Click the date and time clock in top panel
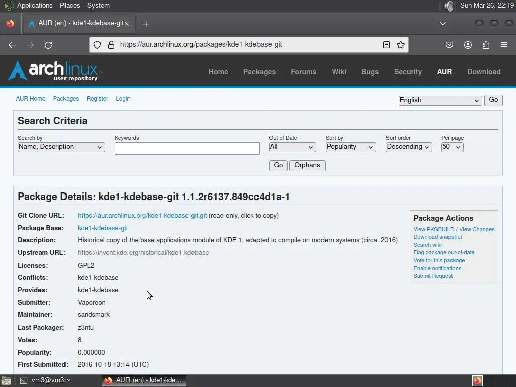516x387 pixels. click(487, 5)
